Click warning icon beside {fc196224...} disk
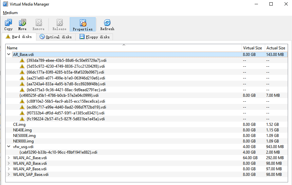The image size is (292, 185). (22, 119)
